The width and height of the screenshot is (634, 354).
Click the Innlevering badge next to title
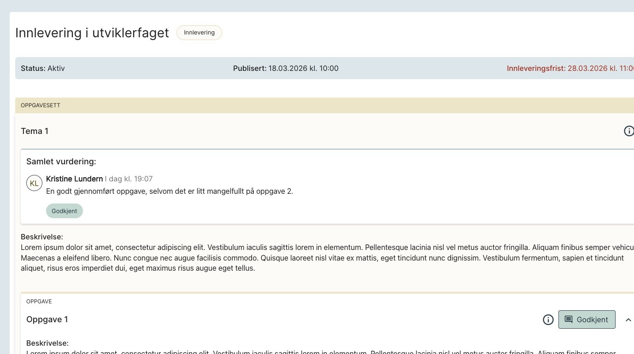(199, 33)
